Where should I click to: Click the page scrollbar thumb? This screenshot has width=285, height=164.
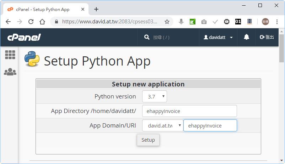281,49
